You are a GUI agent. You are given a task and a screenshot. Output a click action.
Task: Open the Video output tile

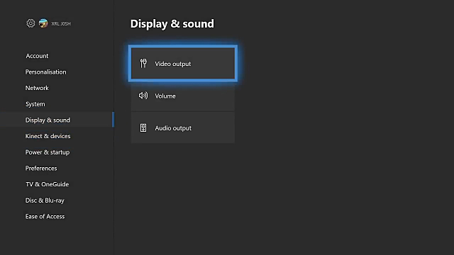[183, 63]
